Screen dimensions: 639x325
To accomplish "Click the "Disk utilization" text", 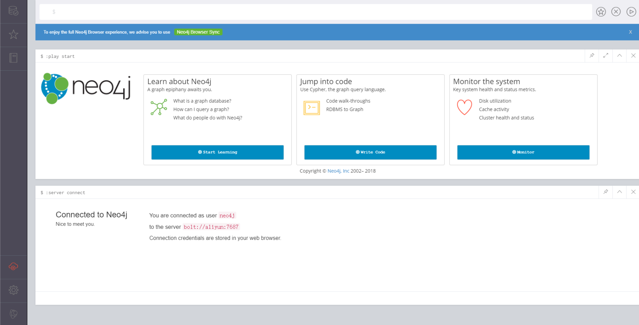I will coord(495,101).
